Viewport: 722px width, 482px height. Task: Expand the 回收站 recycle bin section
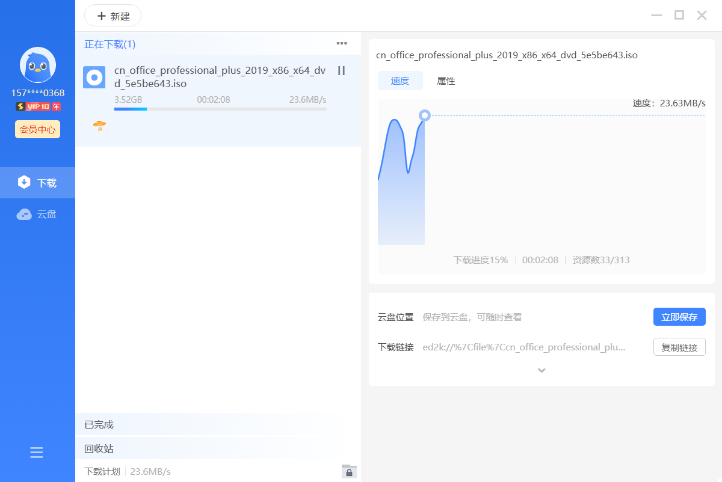[218, 448]
